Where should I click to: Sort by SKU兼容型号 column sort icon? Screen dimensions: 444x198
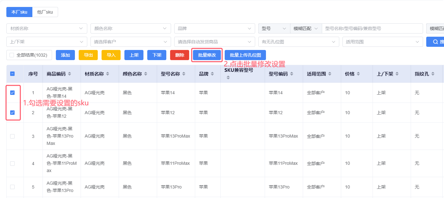pos(228,77)
